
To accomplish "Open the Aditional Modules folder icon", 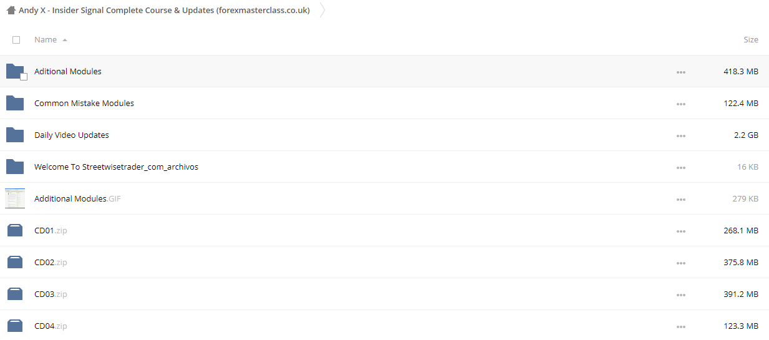I will [15, 71].
